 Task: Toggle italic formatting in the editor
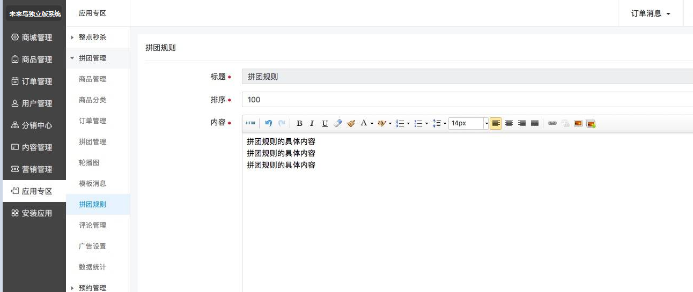coord(312,123)
